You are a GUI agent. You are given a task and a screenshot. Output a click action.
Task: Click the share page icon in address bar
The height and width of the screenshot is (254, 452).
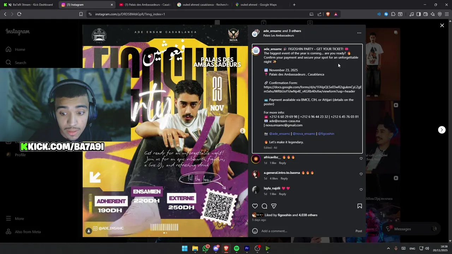point(320,14)
